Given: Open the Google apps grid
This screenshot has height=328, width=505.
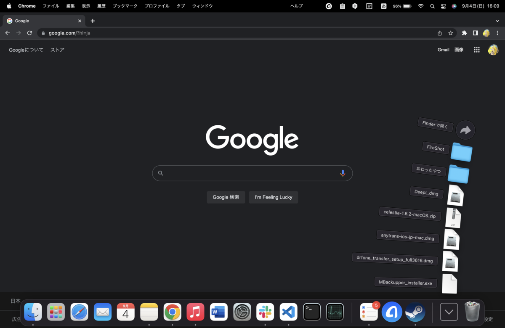Looking at the screenshot, I should (477, 50).
